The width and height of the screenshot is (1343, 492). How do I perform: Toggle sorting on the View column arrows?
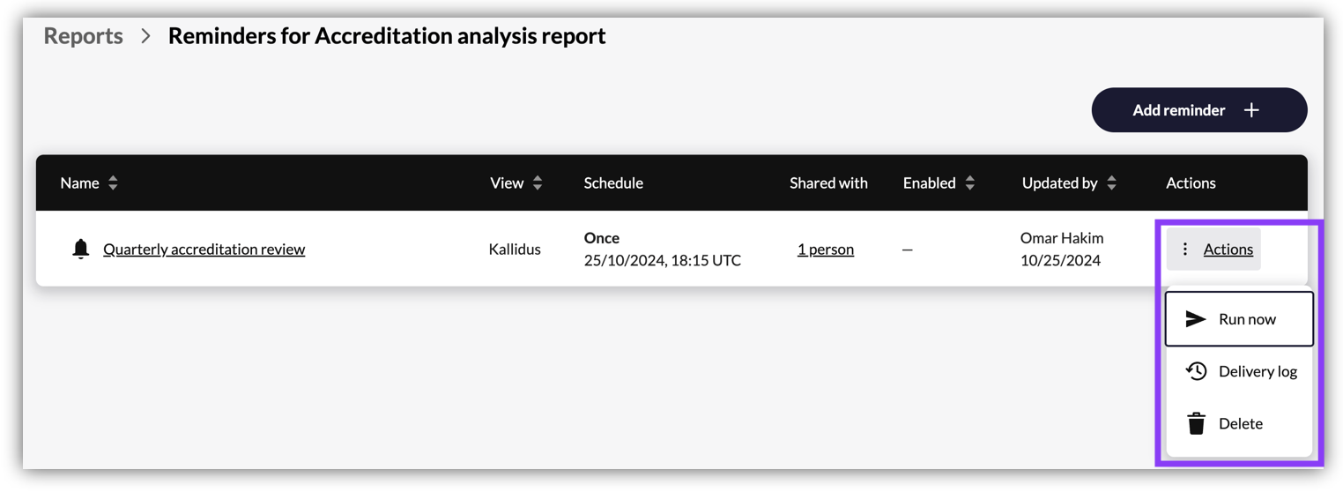pyautogui.click(x=538, y=183)
